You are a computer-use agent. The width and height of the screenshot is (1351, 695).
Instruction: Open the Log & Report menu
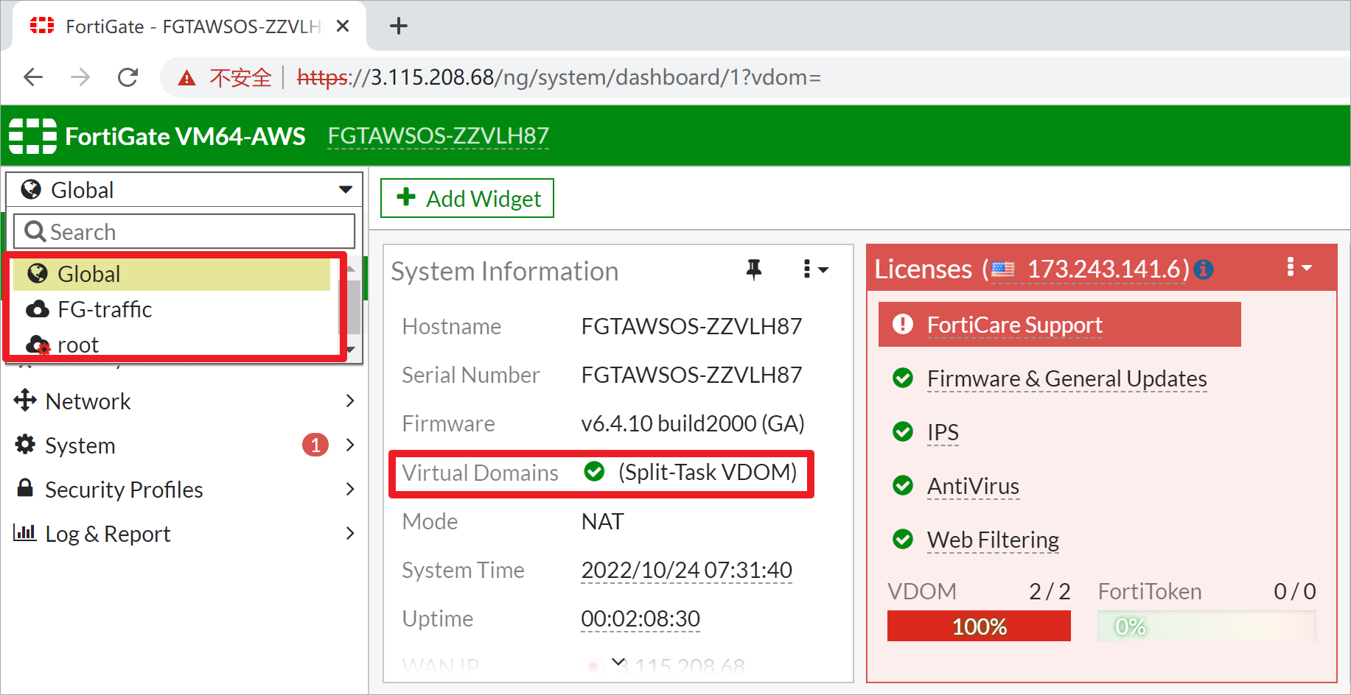point(184,534)
